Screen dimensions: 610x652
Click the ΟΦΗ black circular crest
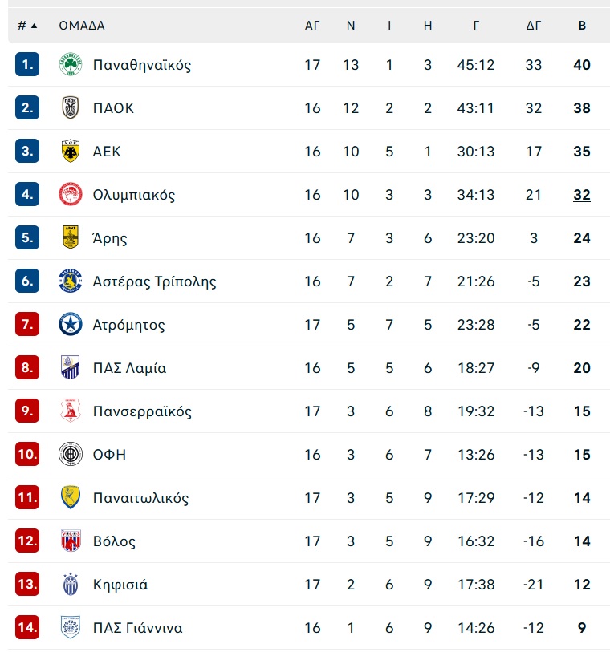(71, 454)
